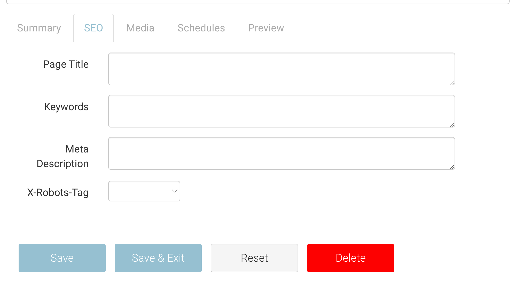The width and height of the screenshot is (514, 290).
Task: Click the Keywords label text
Action: (x=66, y=107)
